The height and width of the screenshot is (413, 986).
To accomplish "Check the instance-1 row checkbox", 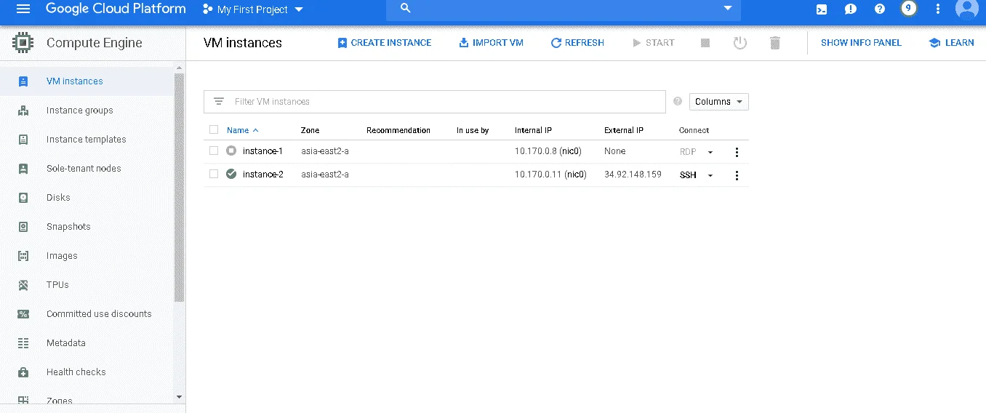I will click(x=214, y=151).
